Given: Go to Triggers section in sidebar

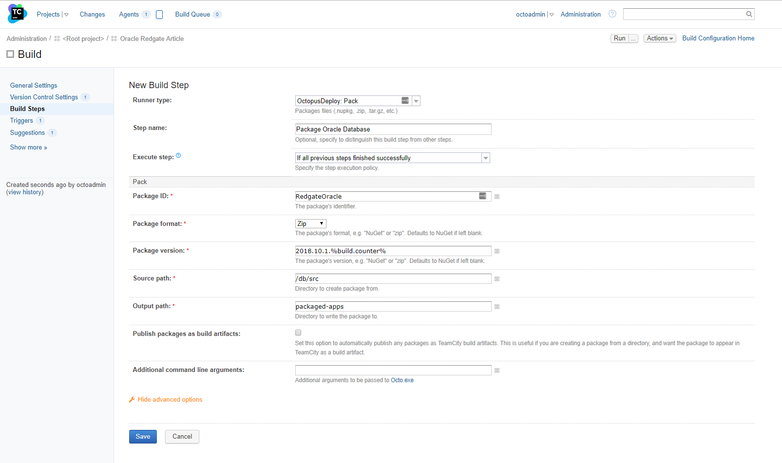Looking at the screenshot, I should [x=21, y=121].
